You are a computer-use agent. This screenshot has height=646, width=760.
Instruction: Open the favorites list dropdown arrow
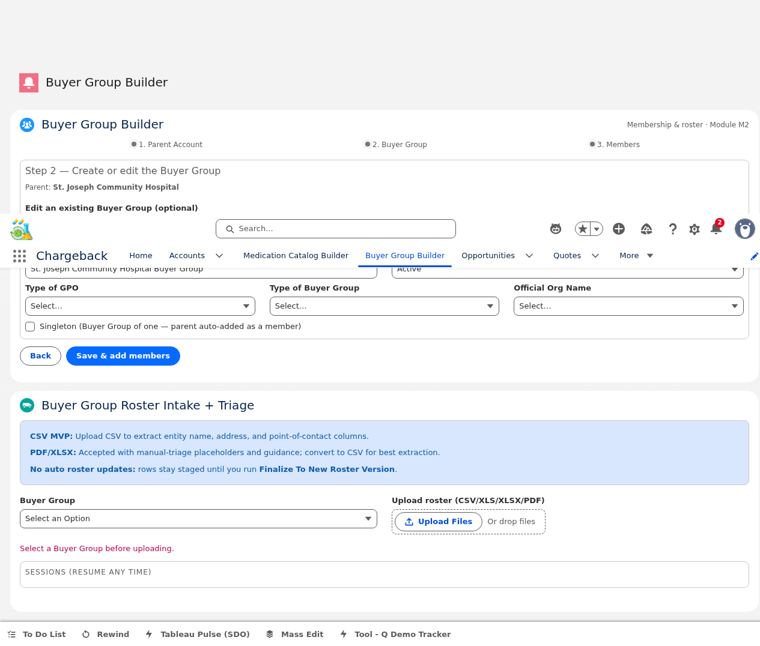coord(597,229)
